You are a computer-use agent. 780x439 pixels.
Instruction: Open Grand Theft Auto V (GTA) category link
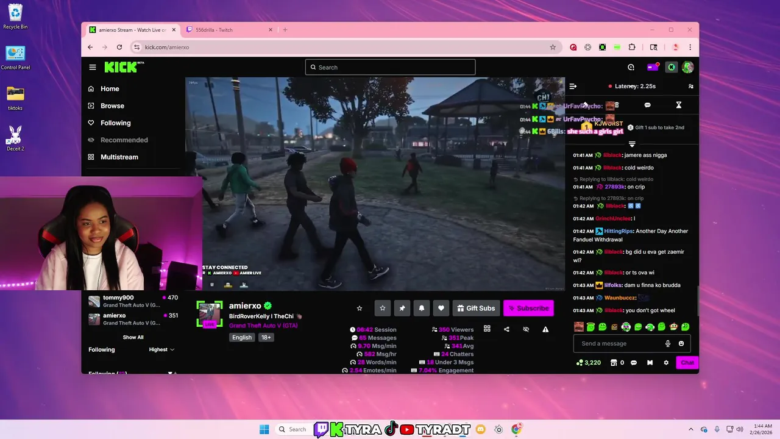263,326
